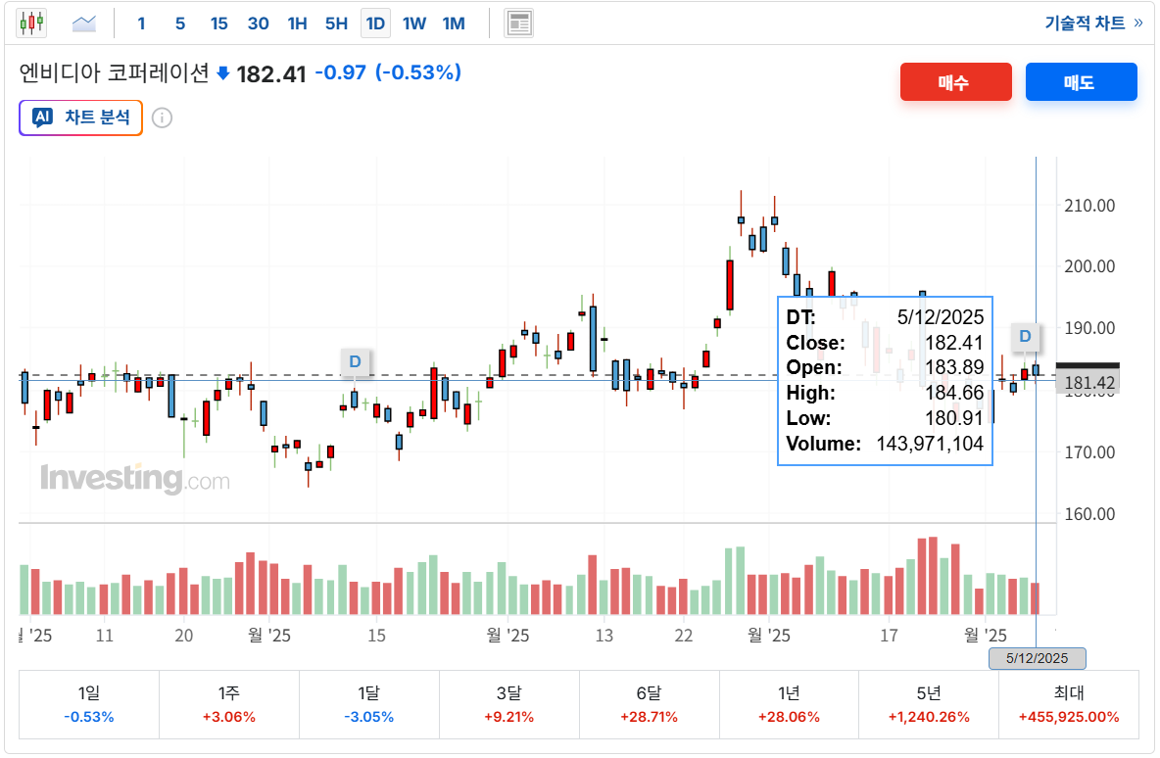Click the 170.00 price axis label

point(1089,451)
